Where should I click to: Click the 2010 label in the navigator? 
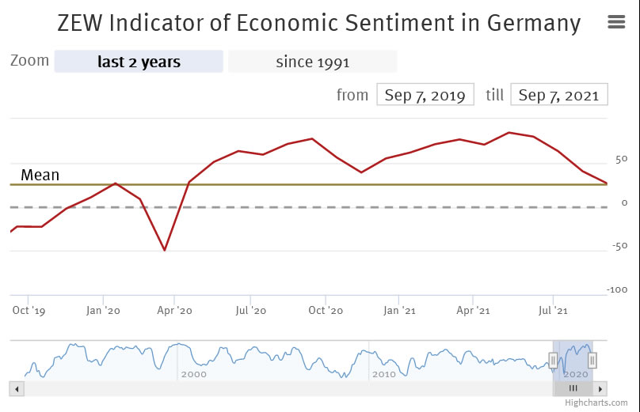pyautogui.click(x=383, y=373)
